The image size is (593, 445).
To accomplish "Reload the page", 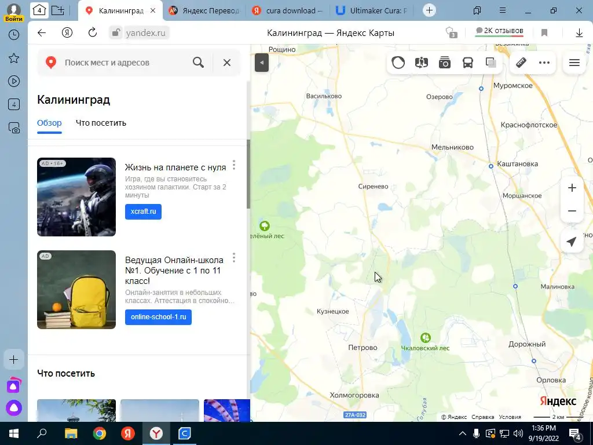I will [93, 32].
